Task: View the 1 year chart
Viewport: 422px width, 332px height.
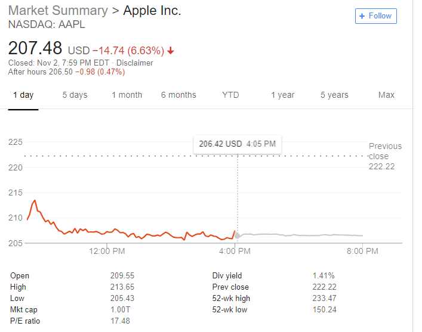Action: click(282, 95)
